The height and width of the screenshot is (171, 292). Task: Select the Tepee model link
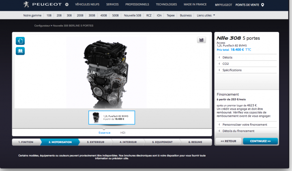click(x=171, y=15)
